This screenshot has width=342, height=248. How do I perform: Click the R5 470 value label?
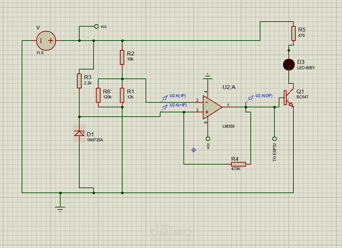301,36
